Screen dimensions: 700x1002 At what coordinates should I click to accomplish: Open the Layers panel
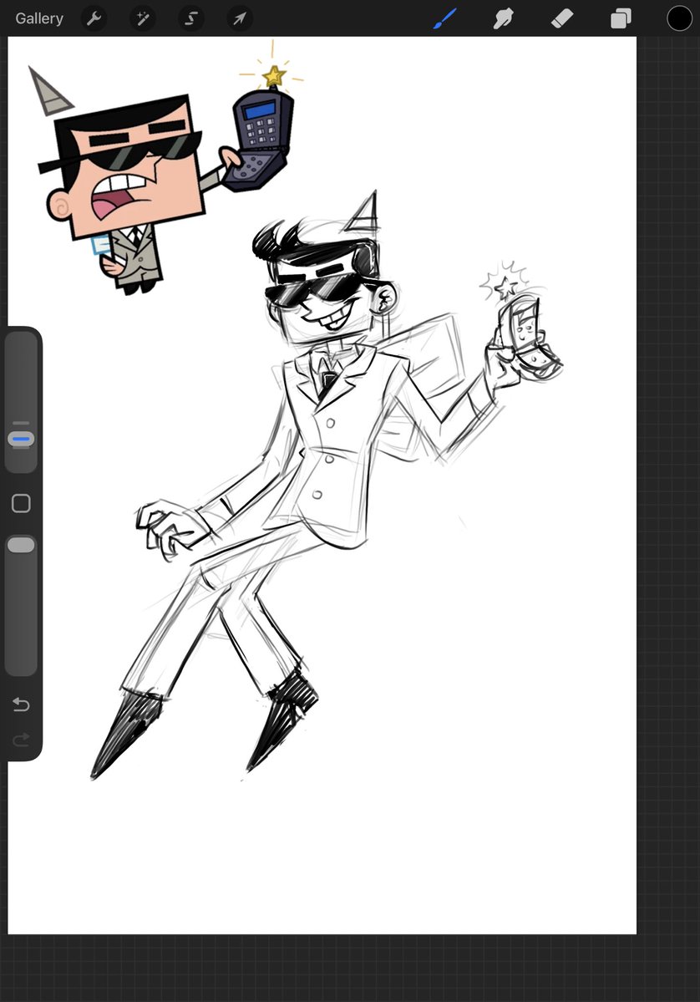tap(621, 18)
